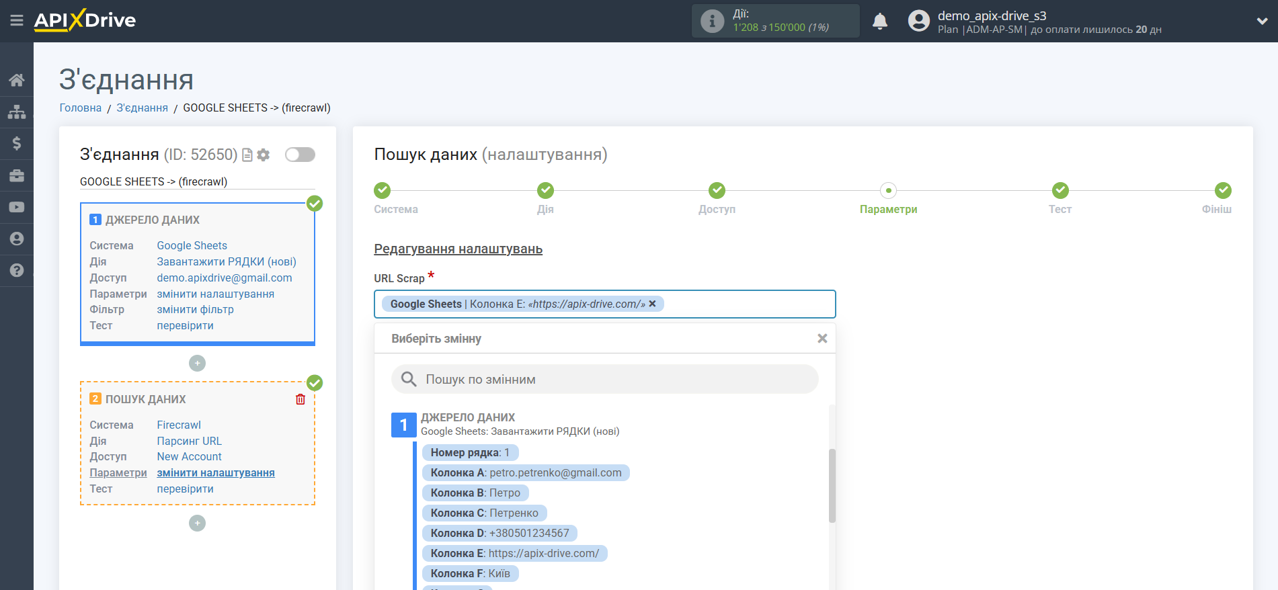
Task: Delete the Пошук даних block
Action: pyautogui.click(x=301, y=399)
